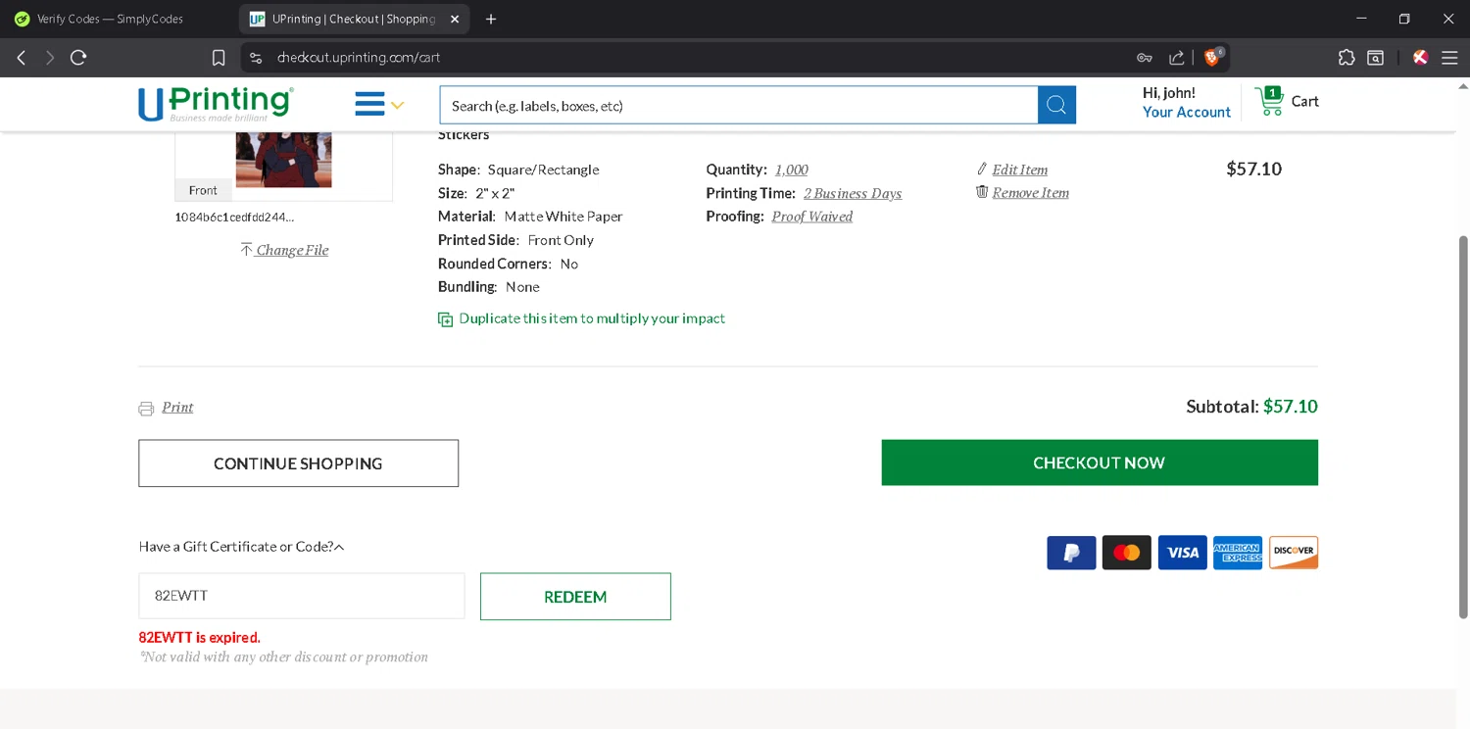Change the 2 Business Days printing time
This screenshot has height=729, width=1470.
click(852, 193)
